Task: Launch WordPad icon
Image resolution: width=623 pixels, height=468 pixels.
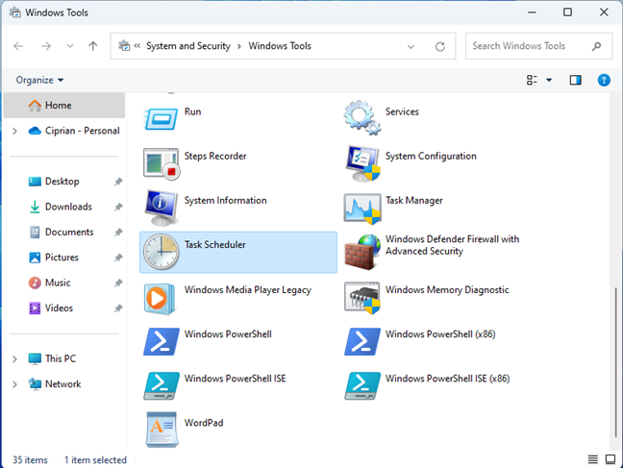Action: [161, 430]
